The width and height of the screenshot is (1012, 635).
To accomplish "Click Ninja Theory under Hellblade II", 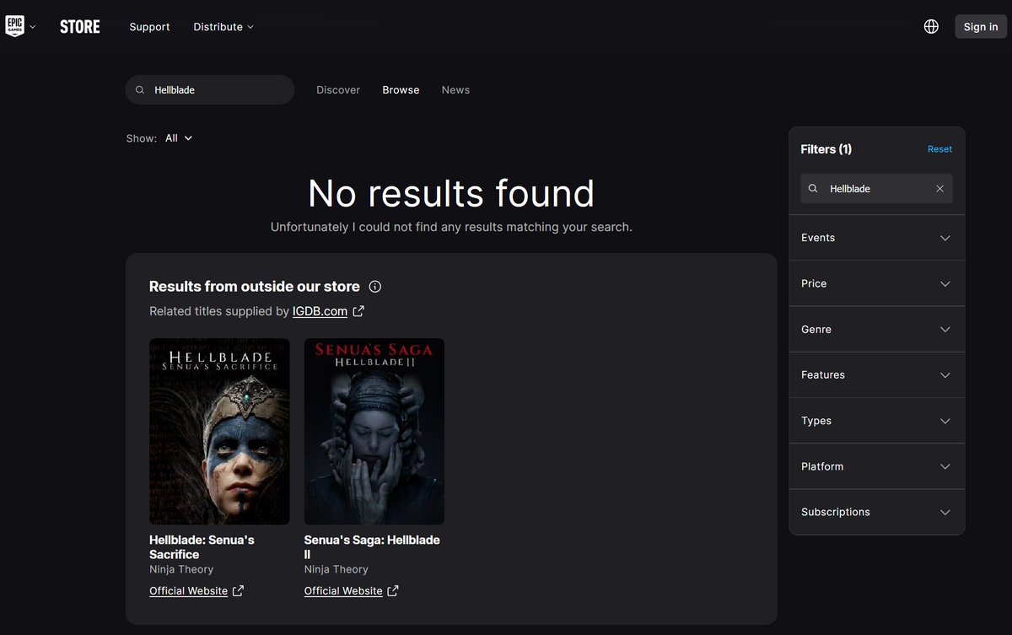I will point(336,569).
